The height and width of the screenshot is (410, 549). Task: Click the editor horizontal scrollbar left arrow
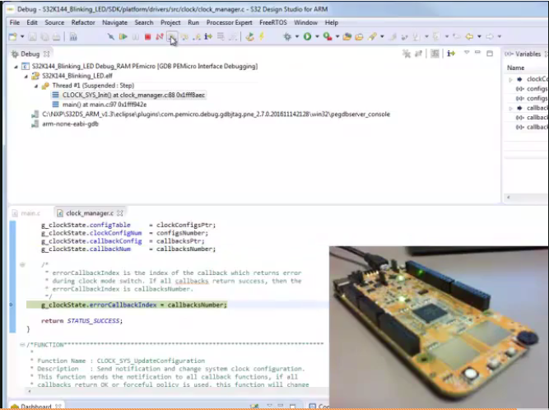tap(29, 391)
